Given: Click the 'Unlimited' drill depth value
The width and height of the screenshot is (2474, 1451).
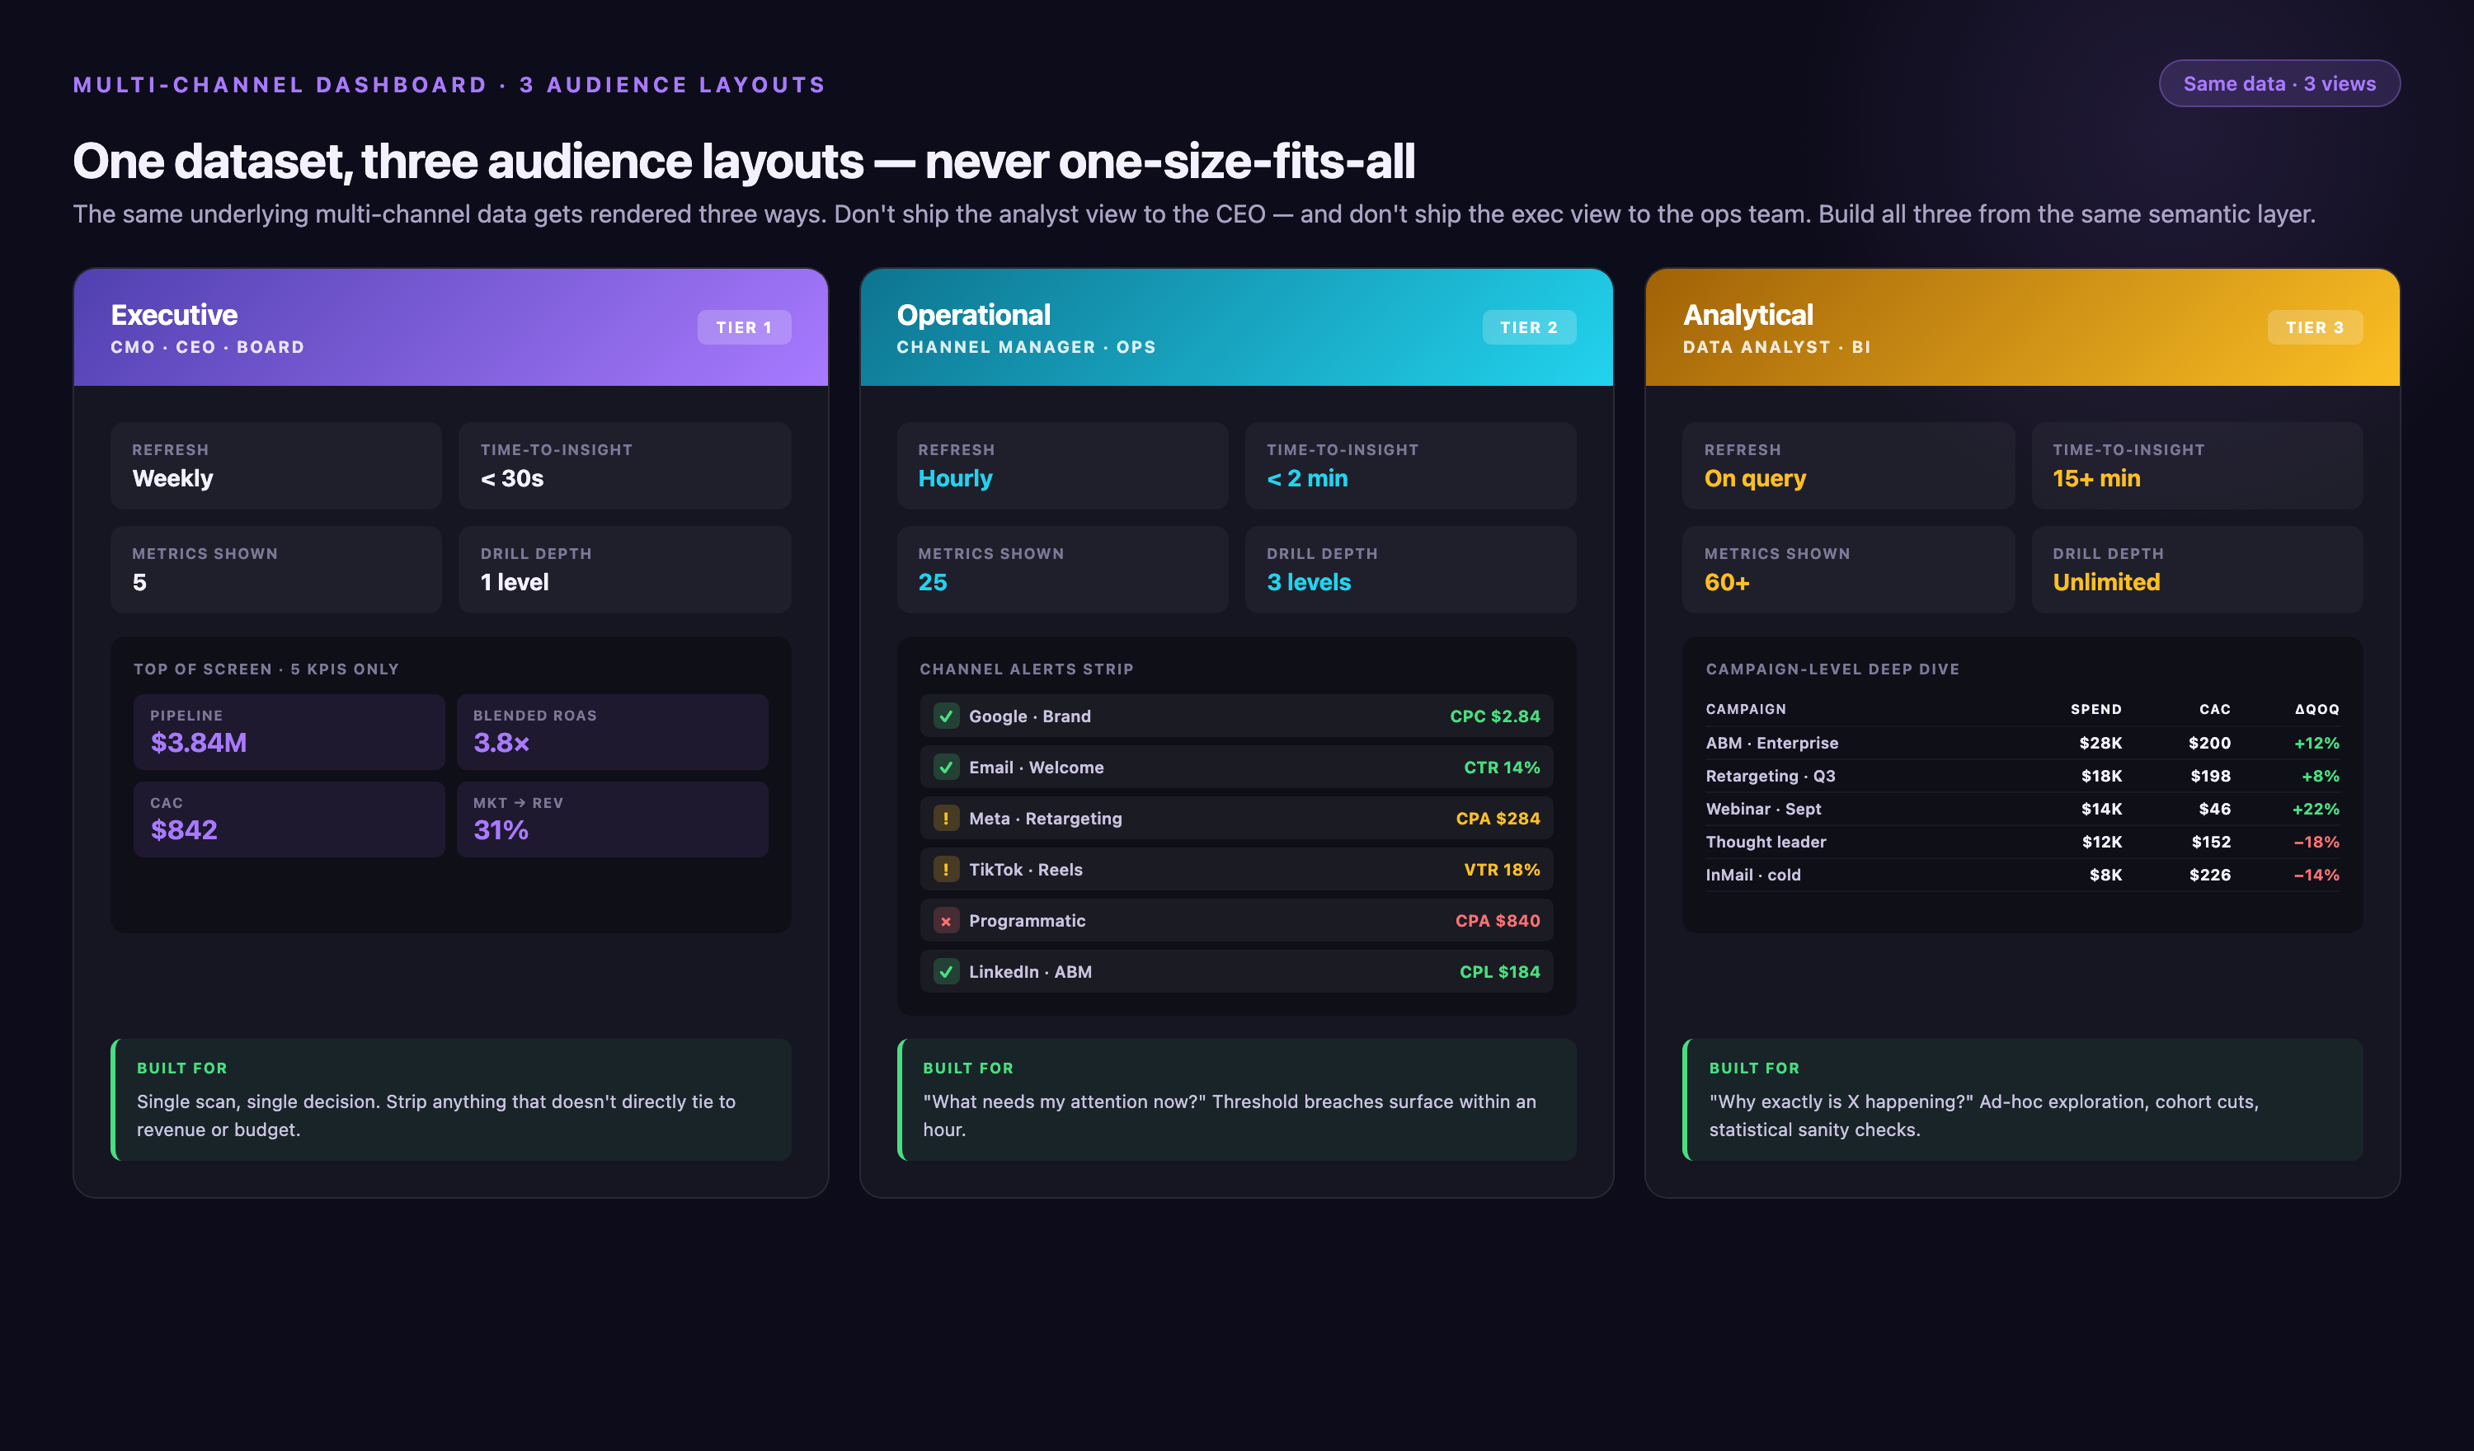Looking at the screenshot, I should point(2107,583).
